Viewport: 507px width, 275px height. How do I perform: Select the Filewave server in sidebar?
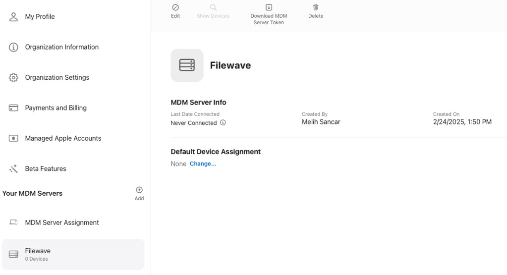point(73,254)
